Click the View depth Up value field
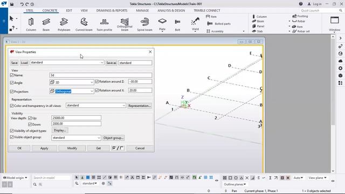The height and width of the screenshot is (194, 345). 76,118
